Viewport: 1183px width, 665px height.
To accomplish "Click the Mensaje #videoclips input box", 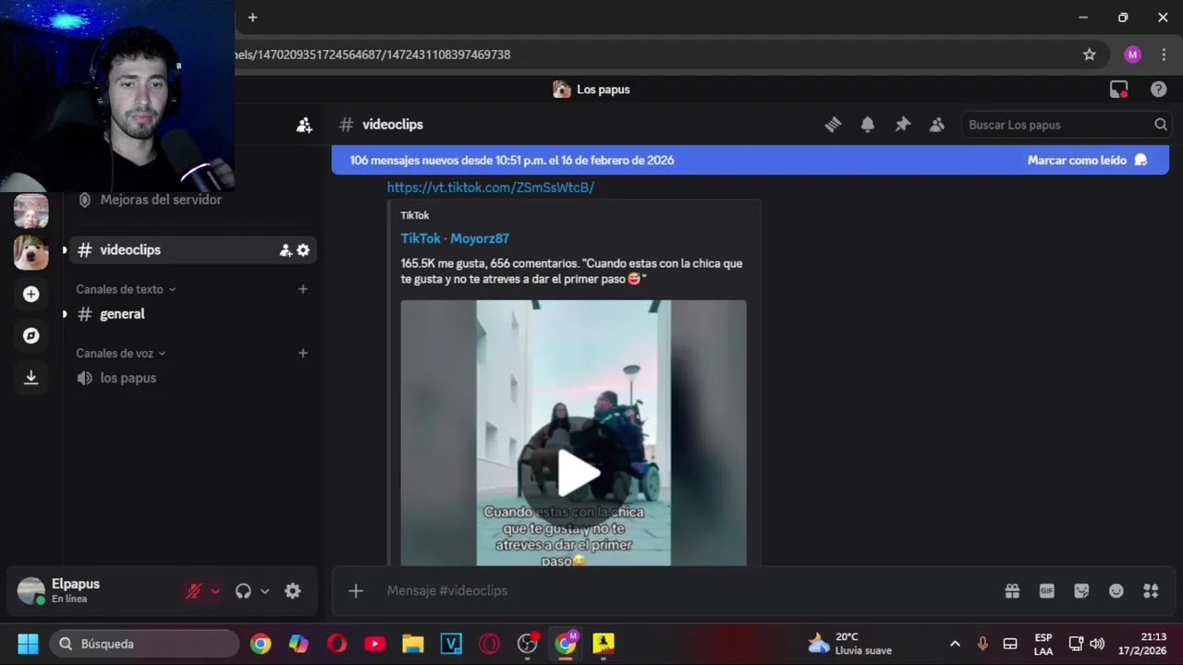I will tap(684, 591).
